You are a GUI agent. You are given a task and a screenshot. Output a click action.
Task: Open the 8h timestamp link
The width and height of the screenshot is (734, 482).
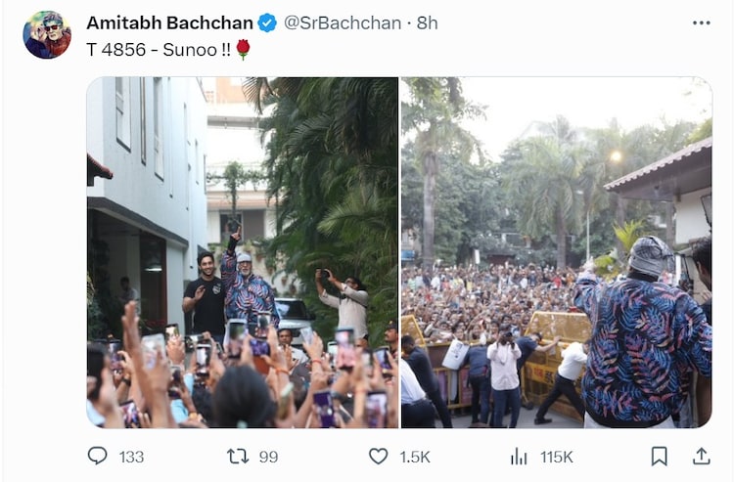[427, 22]
